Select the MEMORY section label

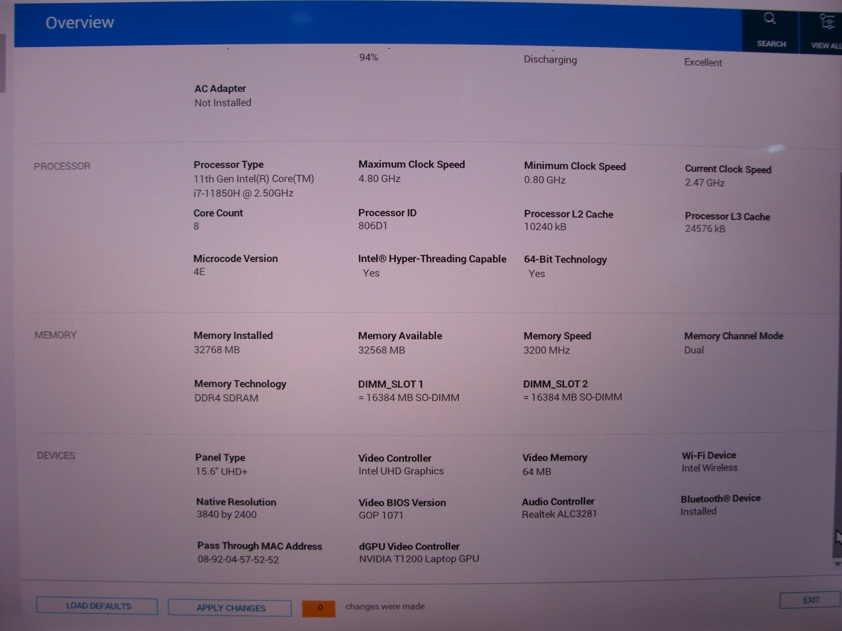[x=55, y=335]
